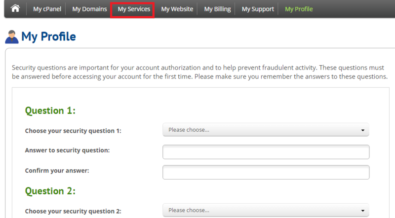Click the Question 1 heading

[x=50, y=110]
